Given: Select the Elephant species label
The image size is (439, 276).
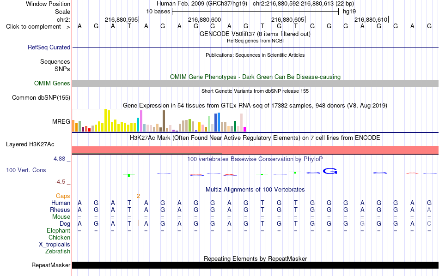Looking at the screenshot, I should click(x=58, y=231).
